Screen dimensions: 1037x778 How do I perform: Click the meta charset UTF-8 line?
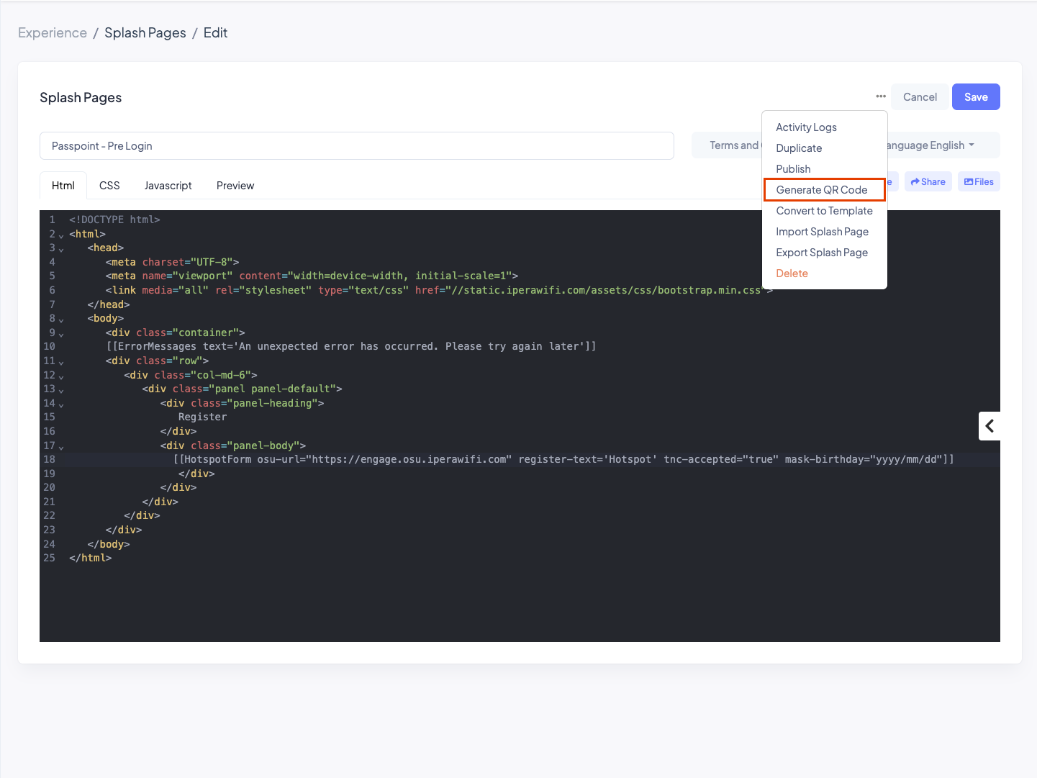click(x=172, y=262)
